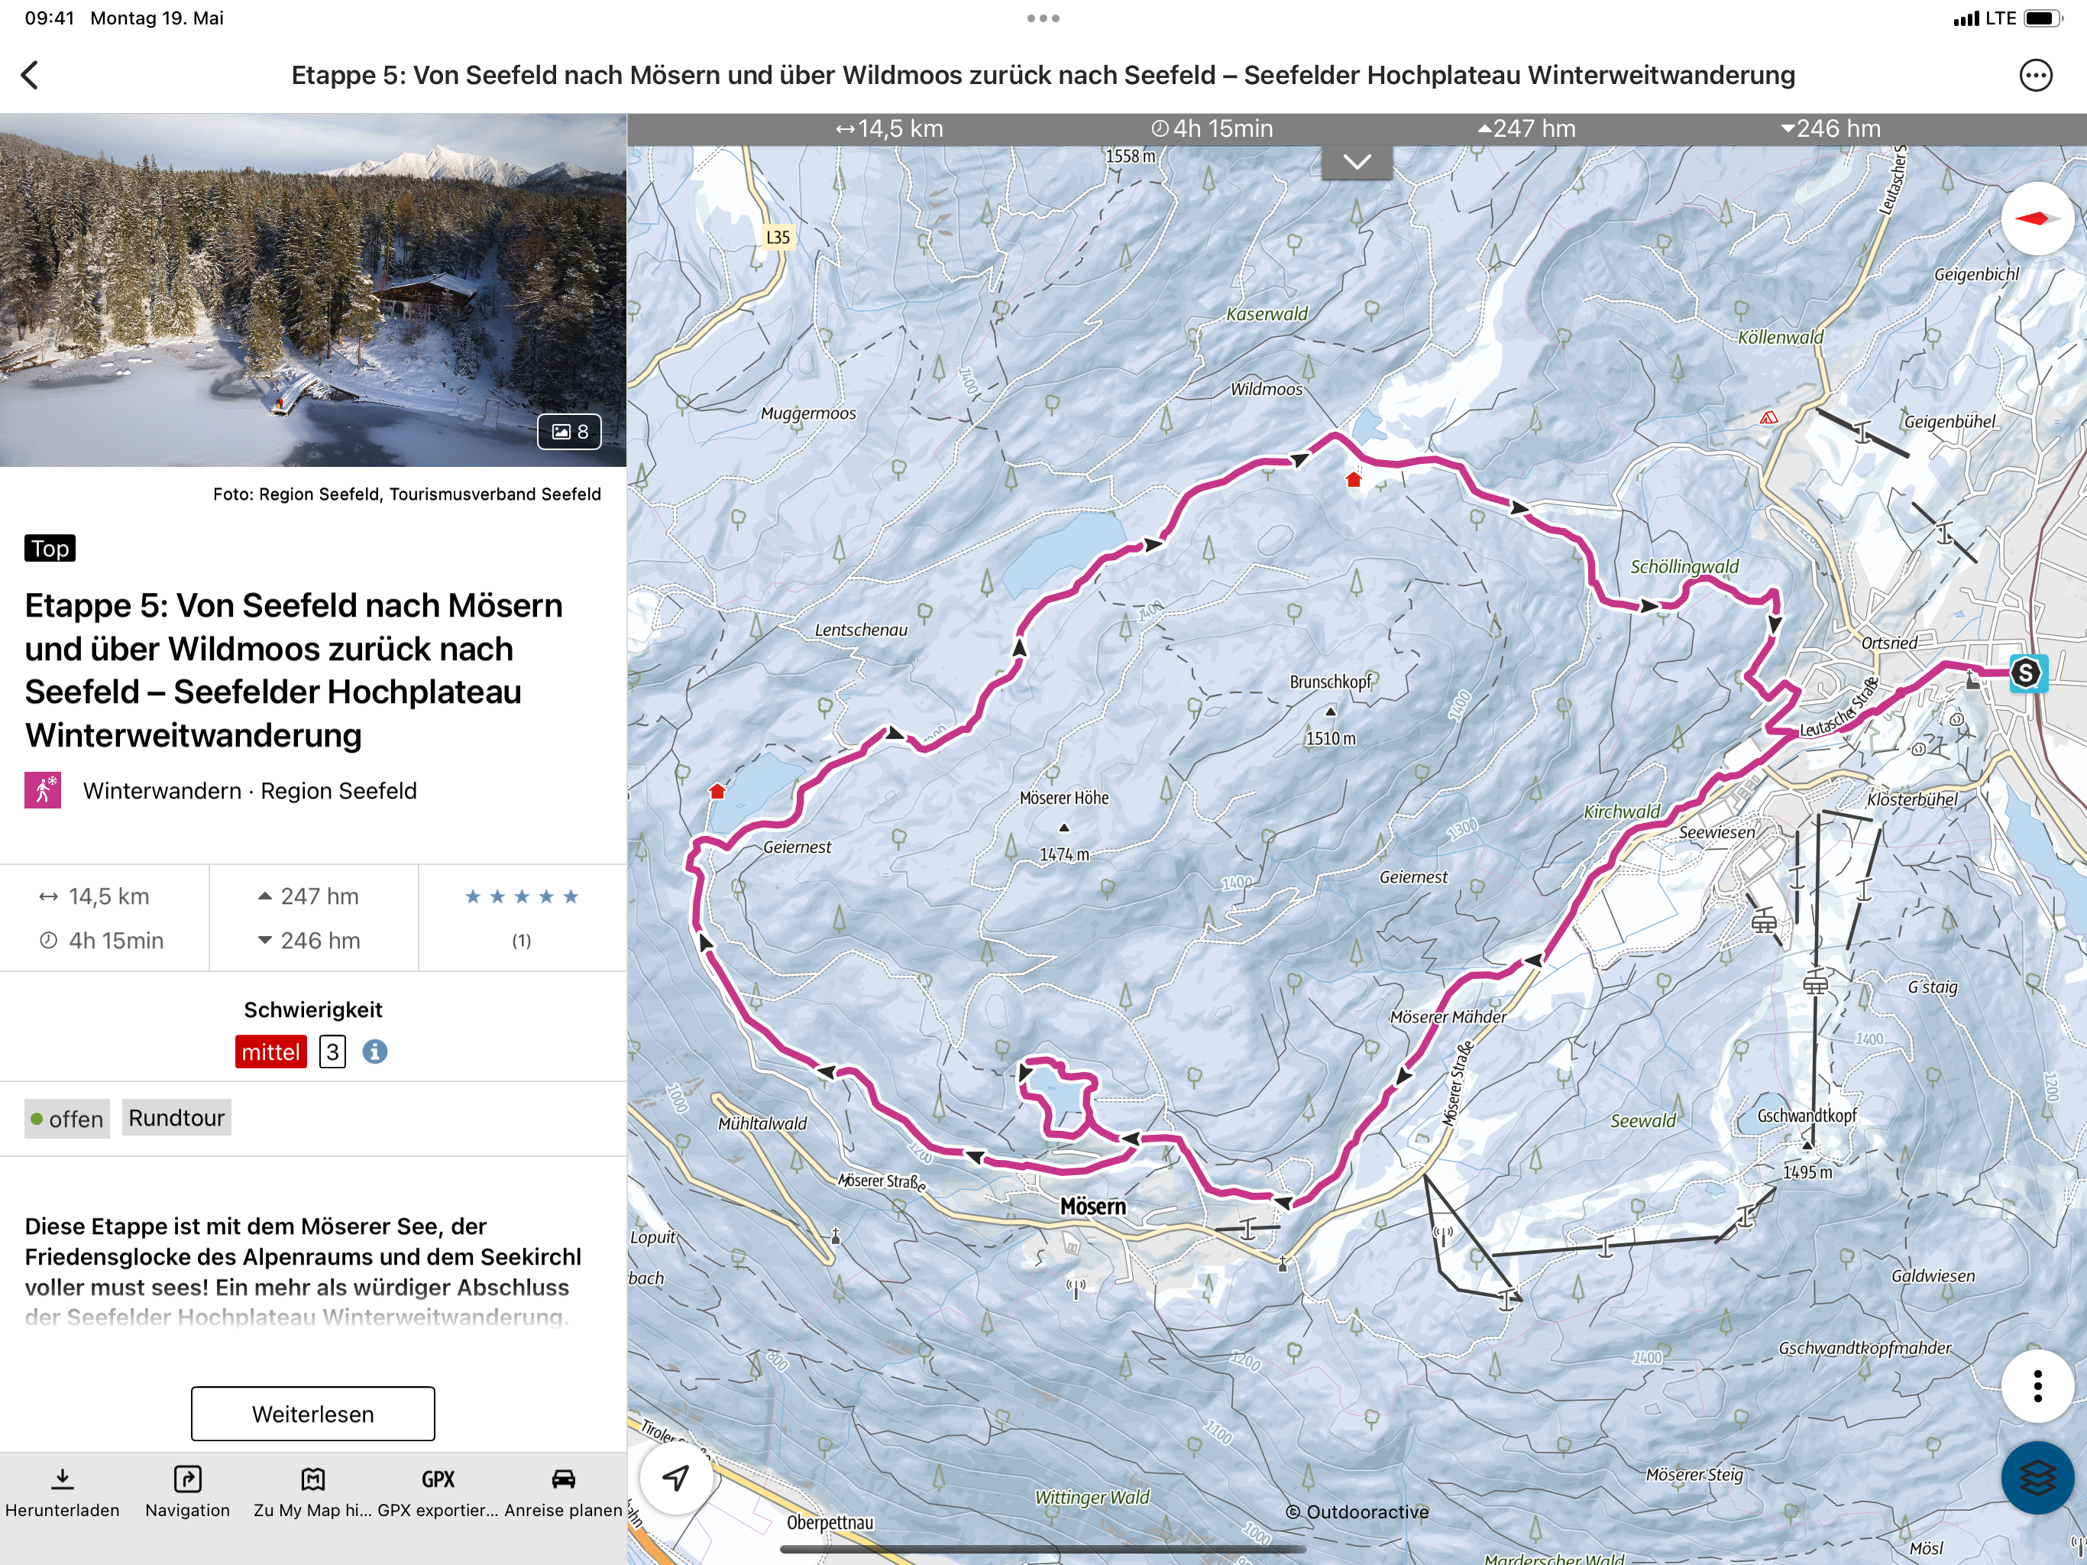Expand the stats bar chevron on map

(x=1357, y=161)
